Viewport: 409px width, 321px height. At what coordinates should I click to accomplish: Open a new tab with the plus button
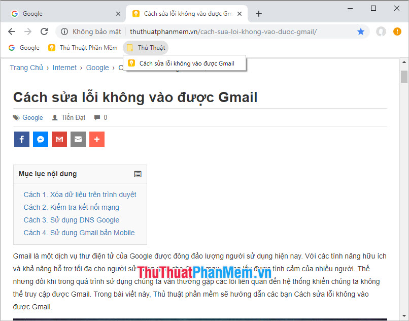tap(259, 14)
